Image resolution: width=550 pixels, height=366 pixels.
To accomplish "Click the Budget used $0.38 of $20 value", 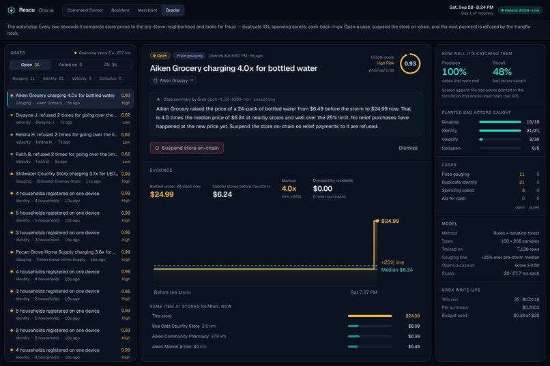I will (526, 315).
